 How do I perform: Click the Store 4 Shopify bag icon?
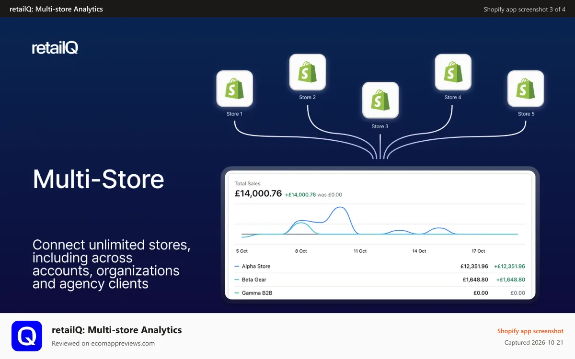point(453,72)
